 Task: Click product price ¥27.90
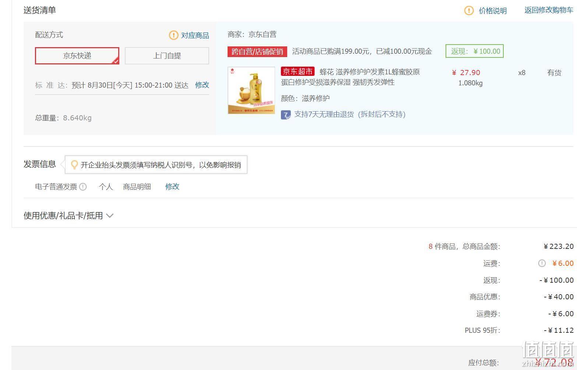466,73
